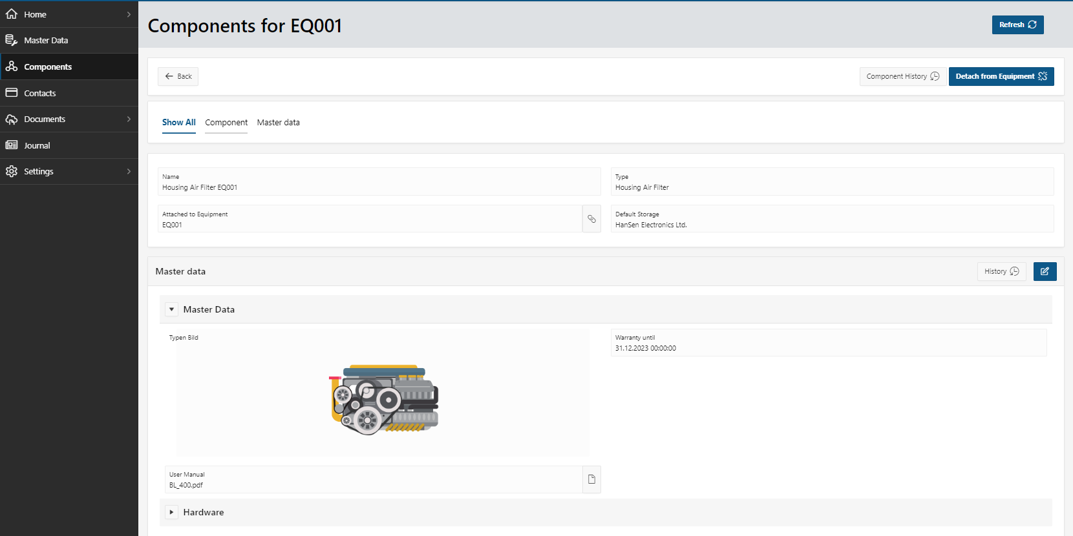Expand the Hardware section
This screenshot has height=536, width=1073.
tap(171, 512)
